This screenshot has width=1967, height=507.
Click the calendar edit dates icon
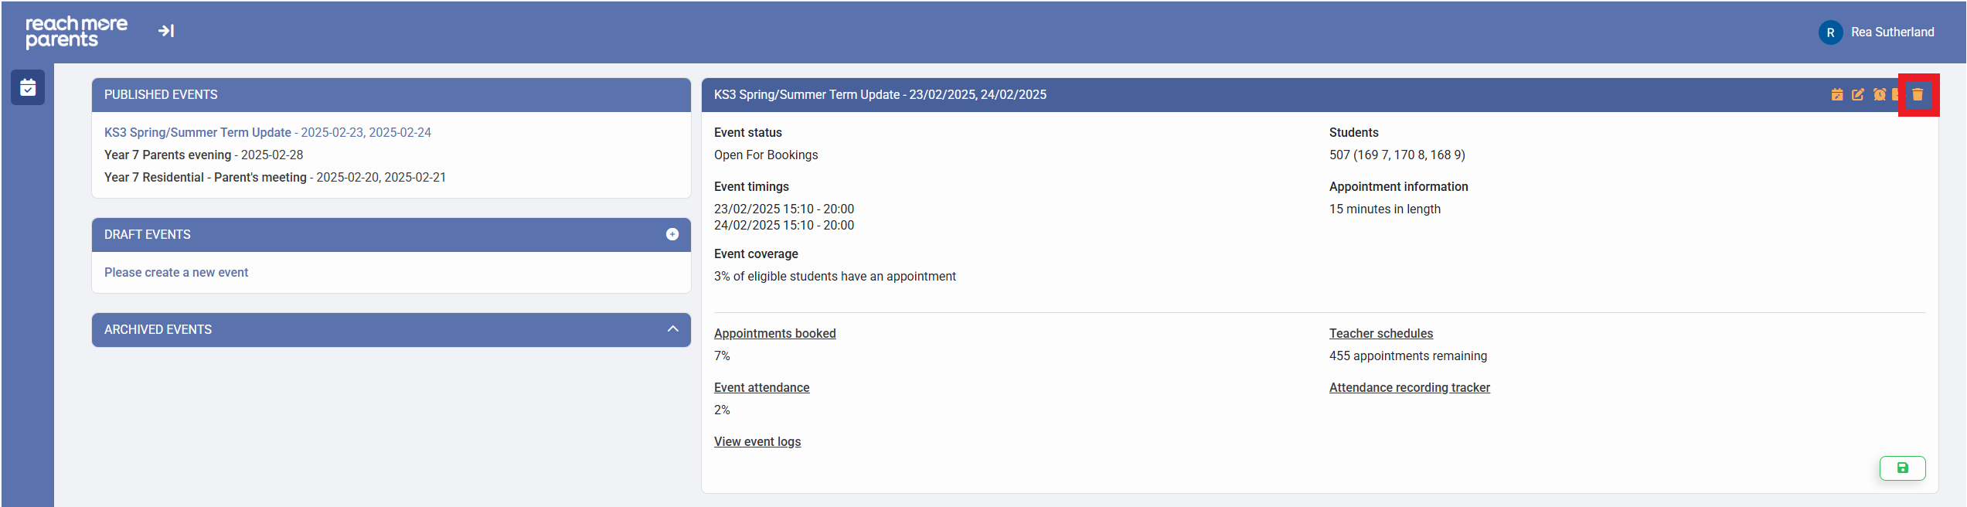click(1837, 94)
